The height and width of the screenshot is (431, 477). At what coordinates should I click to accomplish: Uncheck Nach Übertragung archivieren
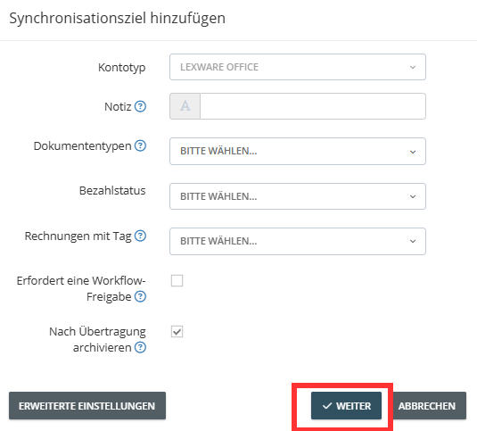(x=177, y=331)
